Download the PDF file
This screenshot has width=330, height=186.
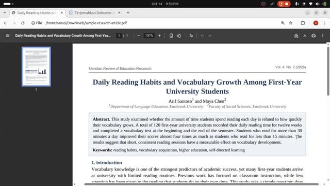305,36
